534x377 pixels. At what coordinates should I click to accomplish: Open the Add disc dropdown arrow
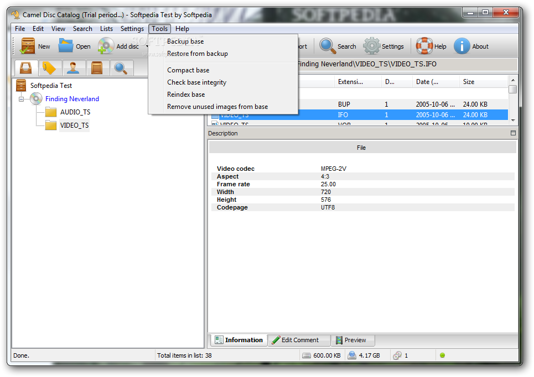tap(147, 46)
